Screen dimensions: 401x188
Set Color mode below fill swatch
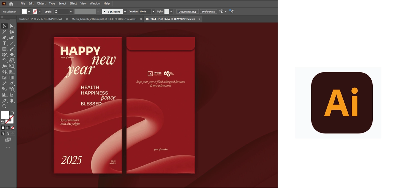pyautogui.click(x=3, y=128)
